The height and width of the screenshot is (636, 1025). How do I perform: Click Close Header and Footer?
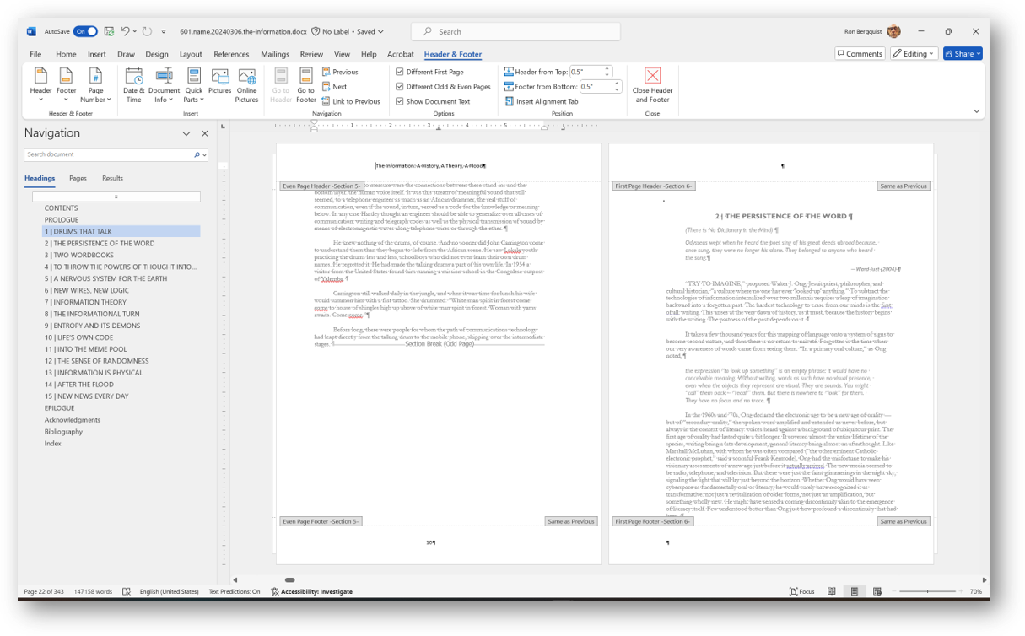pos(651,84)
